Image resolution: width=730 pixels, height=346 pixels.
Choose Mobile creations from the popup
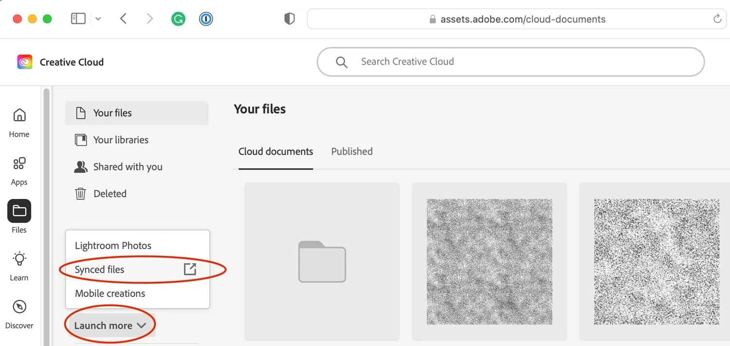(138, 293)
